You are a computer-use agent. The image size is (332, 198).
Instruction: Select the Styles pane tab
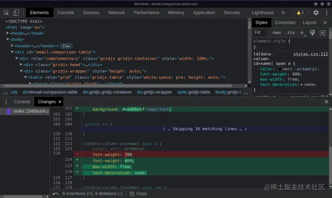[x=261, y=23]
